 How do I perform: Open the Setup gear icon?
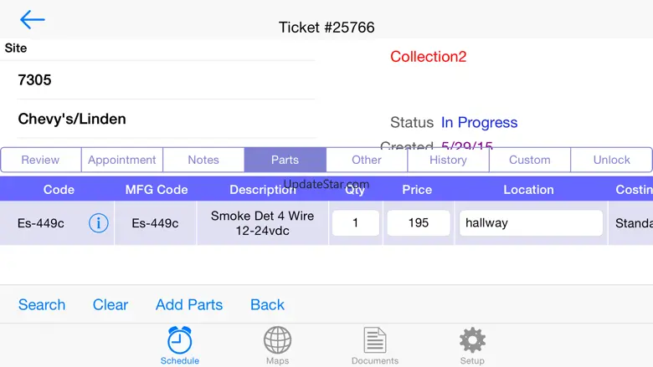pos(472,341)
